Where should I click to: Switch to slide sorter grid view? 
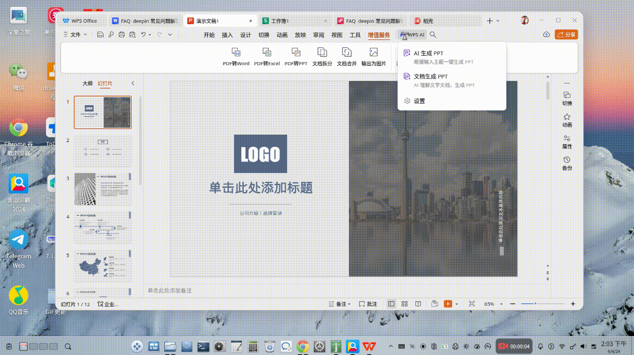[x=405, y=304]
